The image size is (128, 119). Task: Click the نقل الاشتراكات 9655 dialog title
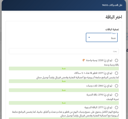(112, 5)
